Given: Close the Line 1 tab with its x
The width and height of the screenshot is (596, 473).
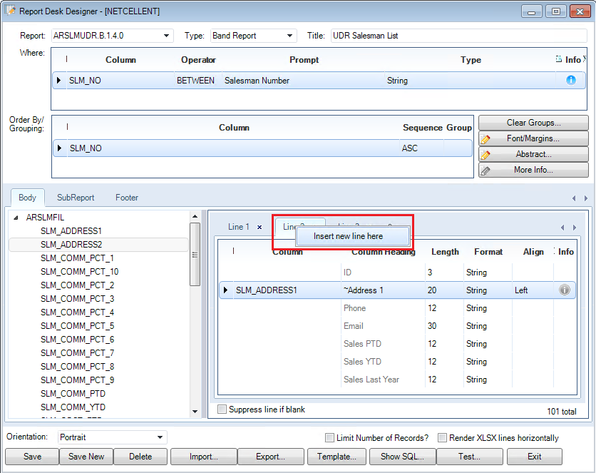Looking at the screenshot, I should (x=260, y=227).
